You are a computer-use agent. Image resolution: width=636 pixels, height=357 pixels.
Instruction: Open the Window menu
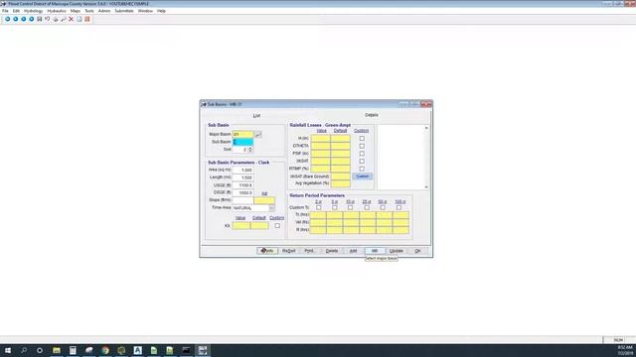pyautogui.click(x=145, y=11)
